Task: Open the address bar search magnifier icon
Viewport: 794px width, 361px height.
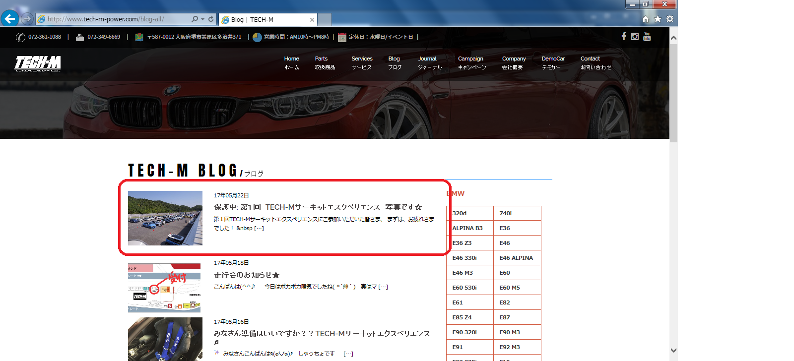Action: point(195,19)
